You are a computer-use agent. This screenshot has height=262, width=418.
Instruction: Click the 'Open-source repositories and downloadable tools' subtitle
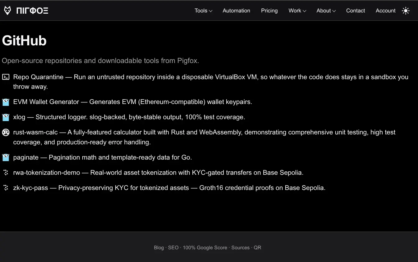(x=100, y=61)
